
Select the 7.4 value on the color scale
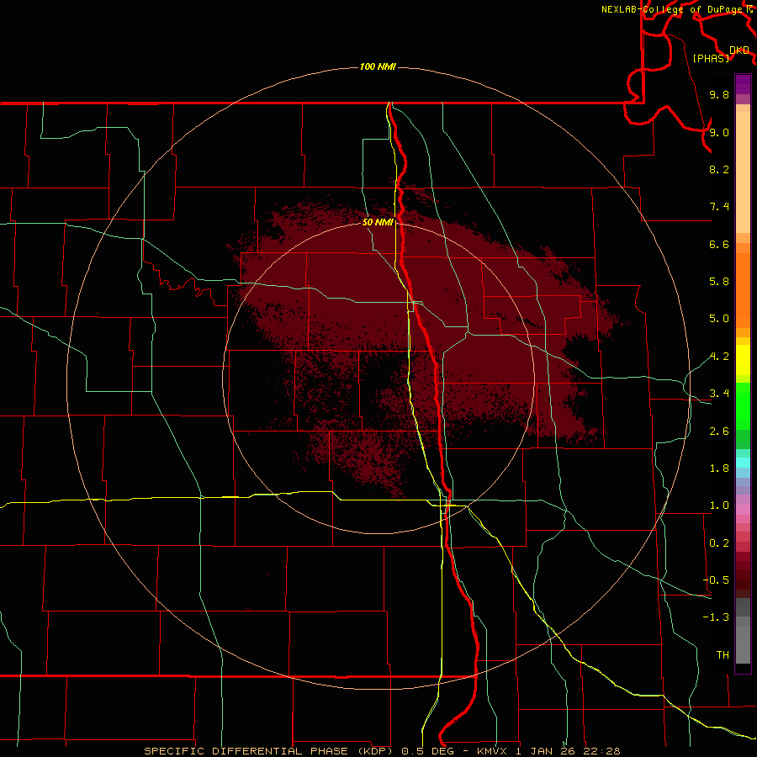click(719, 207)
